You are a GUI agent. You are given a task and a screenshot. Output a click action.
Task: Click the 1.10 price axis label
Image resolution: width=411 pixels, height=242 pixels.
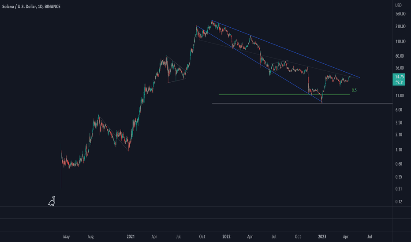coord(399,150)
